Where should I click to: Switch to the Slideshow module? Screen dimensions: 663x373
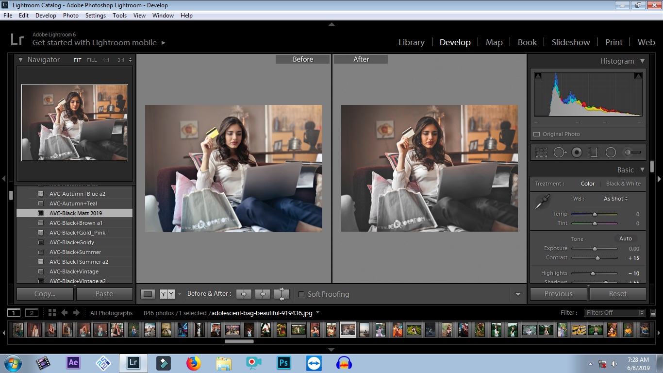571,42
